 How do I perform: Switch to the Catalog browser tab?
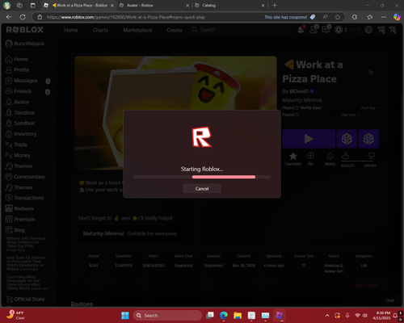pyautogui.click(x=229, y=6)
